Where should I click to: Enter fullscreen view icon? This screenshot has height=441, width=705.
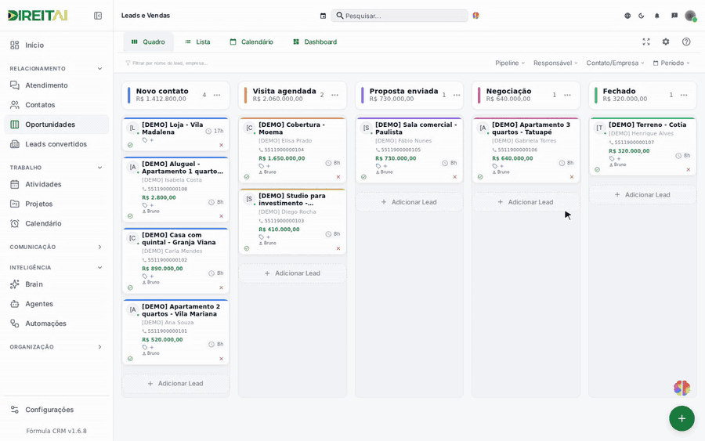click(646, 42)
